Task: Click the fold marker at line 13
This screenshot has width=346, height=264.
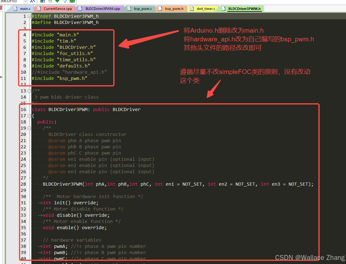Action: click(29, 90)
